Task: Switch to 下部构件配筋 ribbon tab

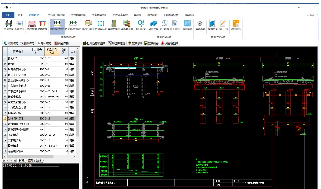Action: [171, 15]
